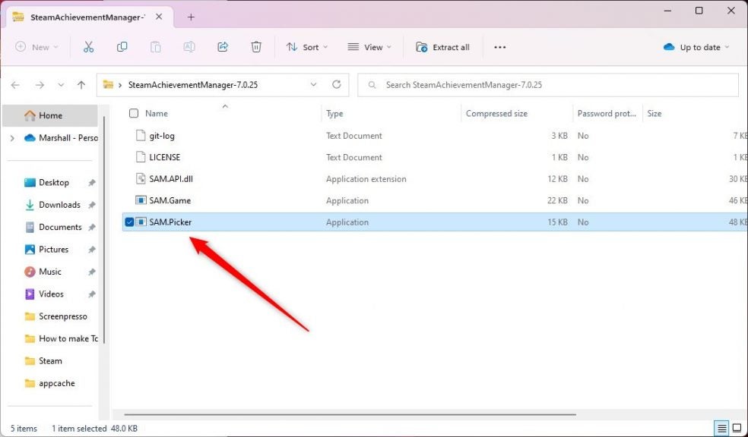Refresh the current folder view
The height and width of the screenshot is (437, 748).
pyautogui.click(x=337, y=85)
